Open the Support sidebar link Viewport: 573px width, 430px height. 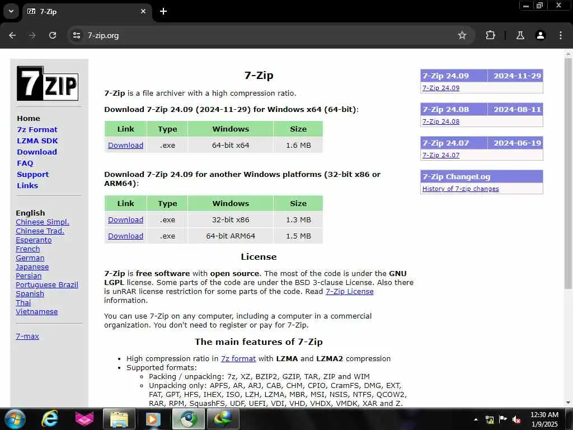32,175
